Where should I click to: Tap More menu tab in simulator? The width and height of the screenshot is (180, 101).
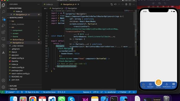[x=174, y=85]
